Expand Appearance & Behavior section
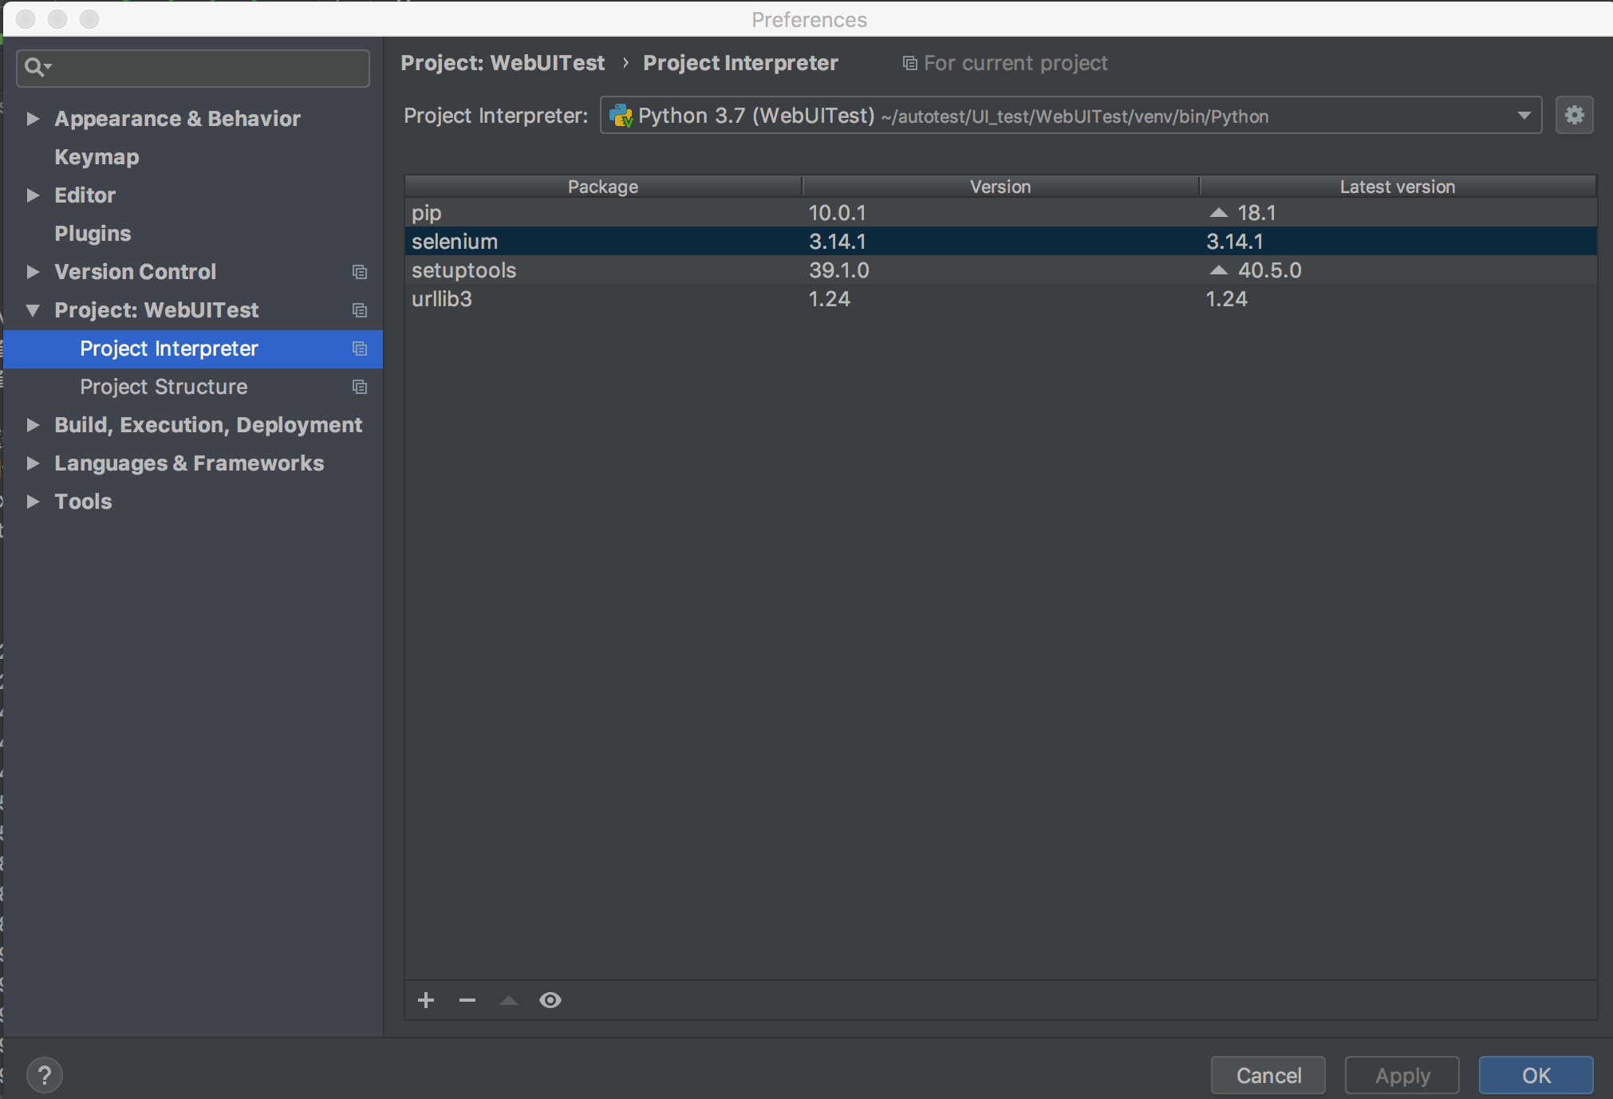This screenshot has height=1099, width=1613. coord(33,119)
